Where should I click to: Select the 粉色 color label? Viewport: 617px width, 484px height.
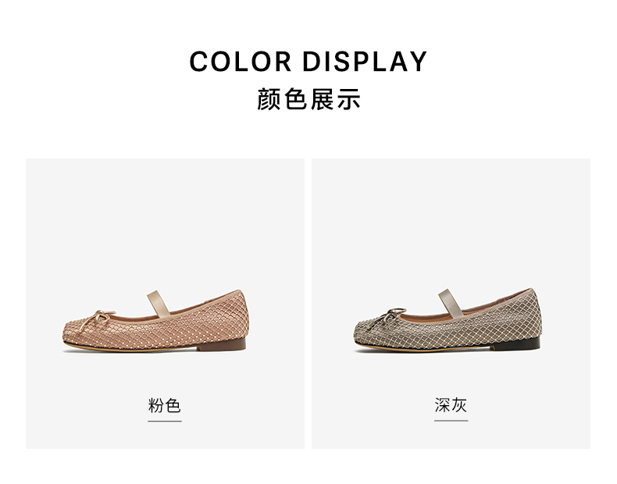(165, 405)
